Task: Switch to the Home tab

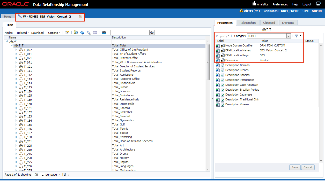Action: 8,17
